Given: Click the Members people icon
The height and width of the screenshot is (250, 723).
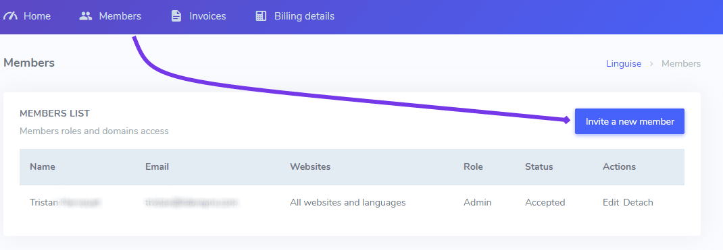Looking at the screenshot, I should pyautogui.click(x=86, y=16).
